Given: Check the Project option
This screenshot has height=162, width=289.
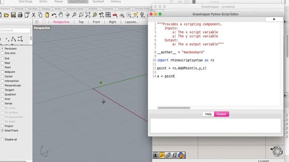Looking at the screenshot, I should [2, 126].
